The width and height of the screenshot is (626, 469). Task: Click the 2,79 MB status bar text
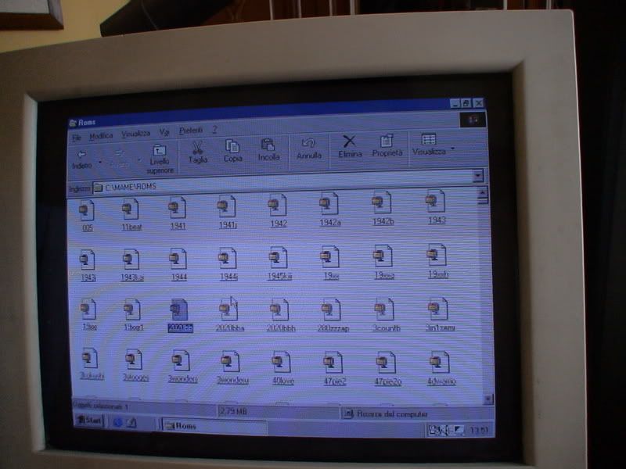[x=232, y=410]
